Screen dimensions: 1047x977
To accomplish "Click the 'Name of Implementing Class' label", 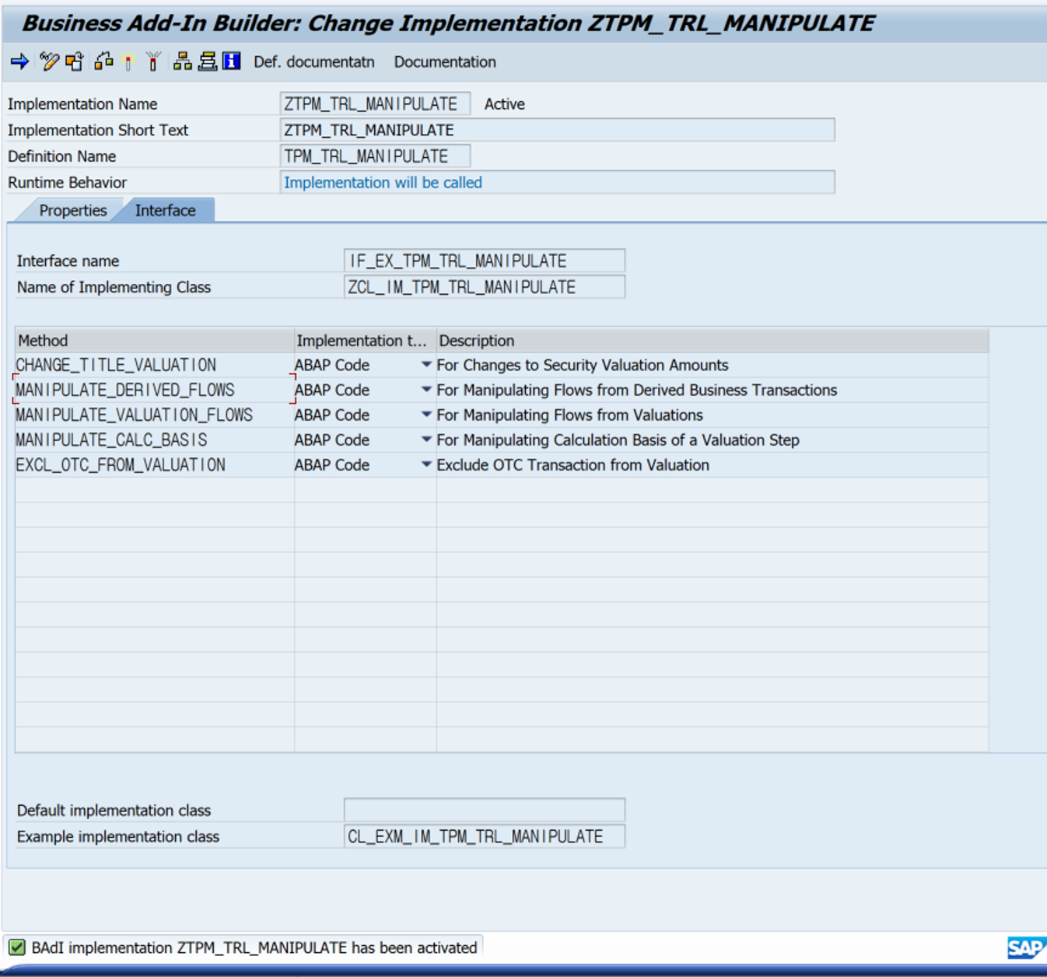I will (x=114, y=287).
